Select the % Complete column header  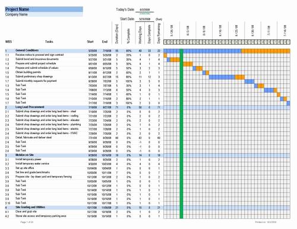(128, 36)
